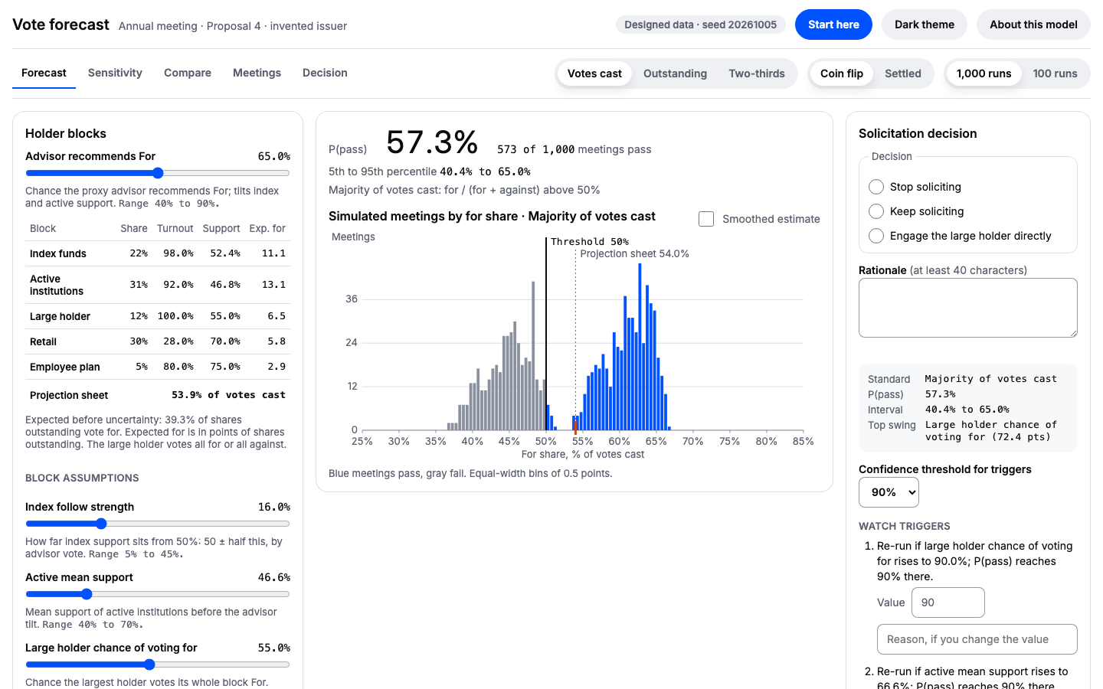The width and height of the screenshot is (1103, 689).
Task: Adjust the Advisor recommends For slider
Action: [158, 173]
